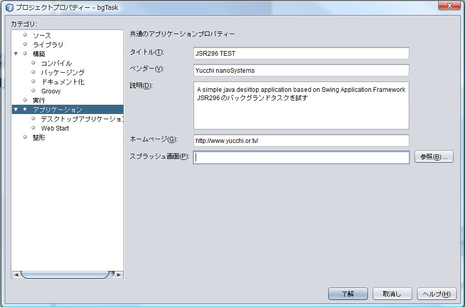Open the パッケージング category
Viewport: 465px width, 307px height.
62,73
